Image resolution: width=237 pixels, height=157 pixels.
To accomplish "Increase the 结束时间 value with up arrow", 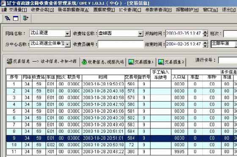I will [x=205, y=43].
